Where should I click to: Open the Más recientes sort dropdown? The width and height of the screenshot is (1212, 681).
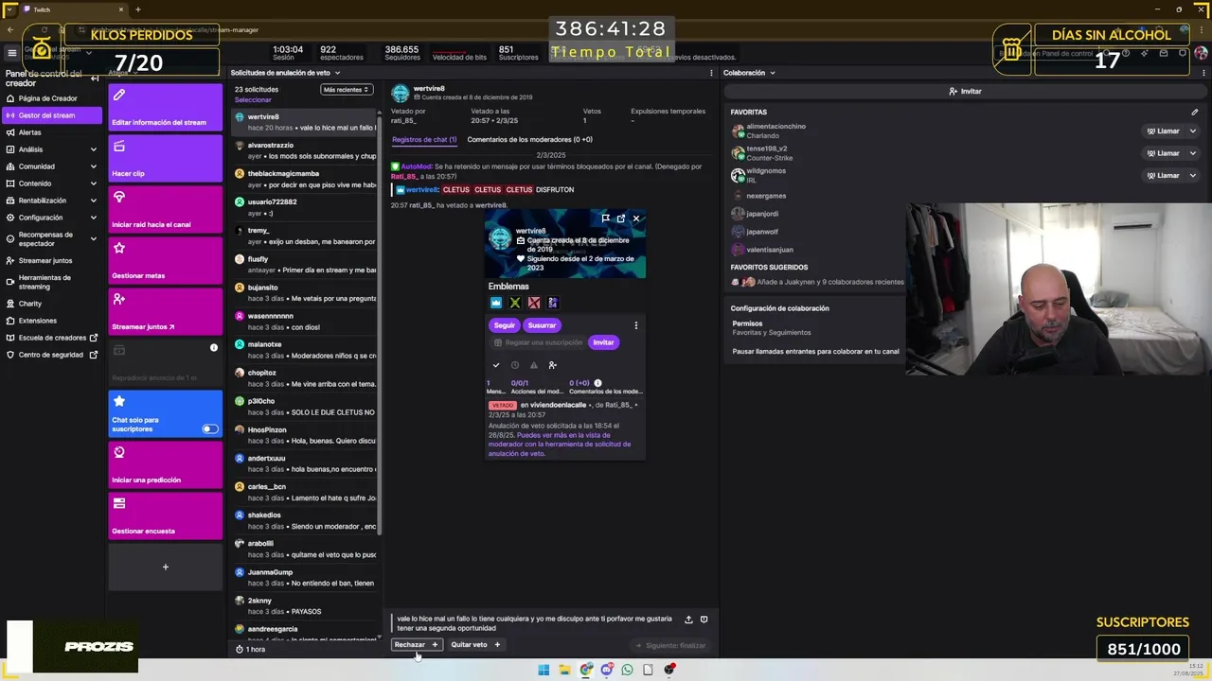pos(346,90)
